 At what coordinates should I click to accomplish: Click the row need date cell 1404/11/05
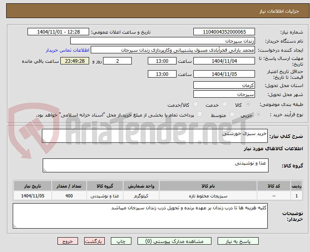click(32, 196)
